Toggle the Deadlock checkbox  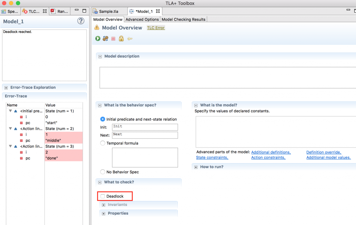click(x=103, y=196)
